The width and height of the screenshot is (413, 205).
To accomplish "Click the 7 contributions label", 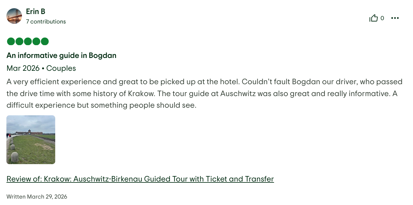I will point(46,21).
